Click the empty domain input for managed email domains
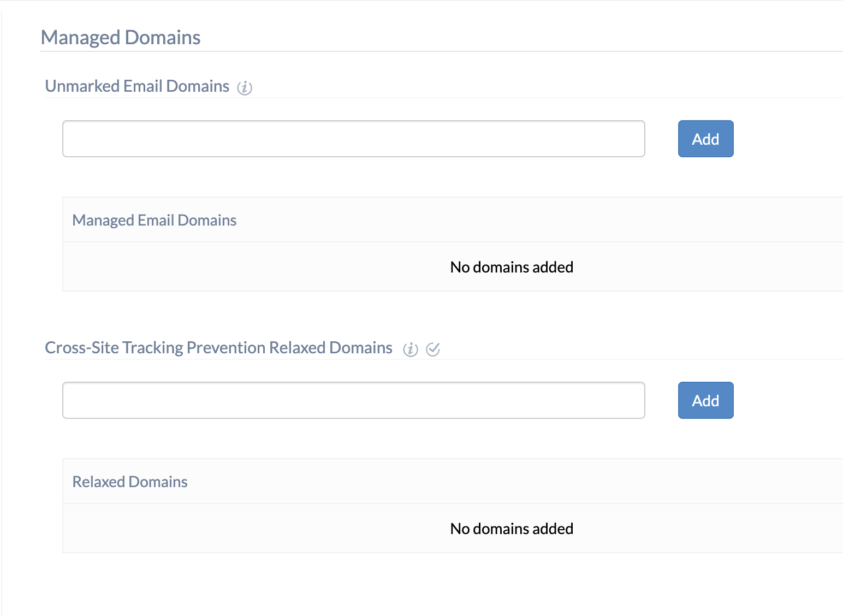 tap(354, 139)
